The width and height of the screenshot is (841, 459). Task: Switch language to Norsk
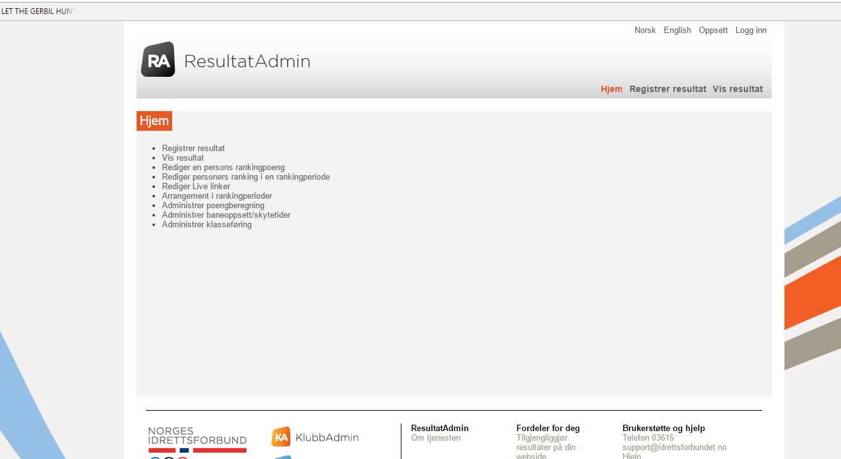click(645, 30)
